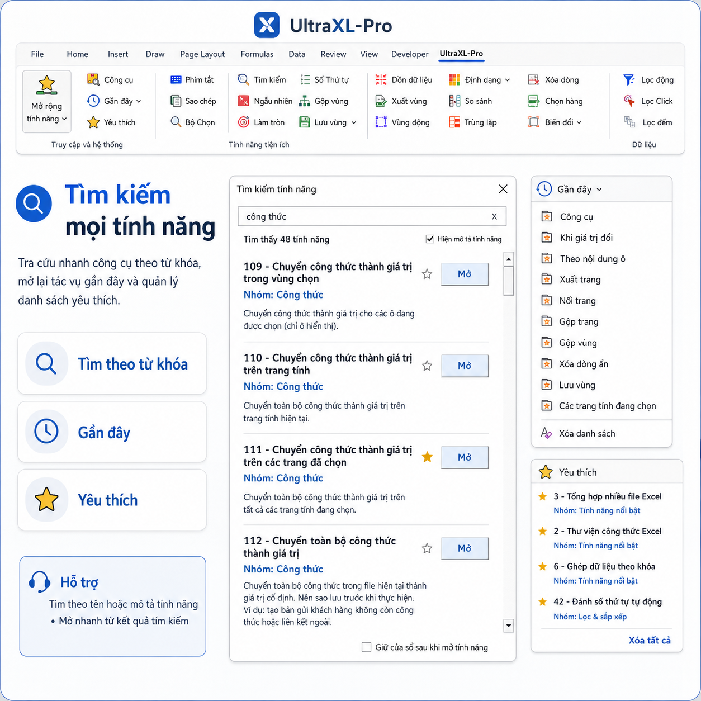The image size is (701, 701).
Task: Click Mở button for feature 111
Action: pyautogui.click(x=465, y=457)
